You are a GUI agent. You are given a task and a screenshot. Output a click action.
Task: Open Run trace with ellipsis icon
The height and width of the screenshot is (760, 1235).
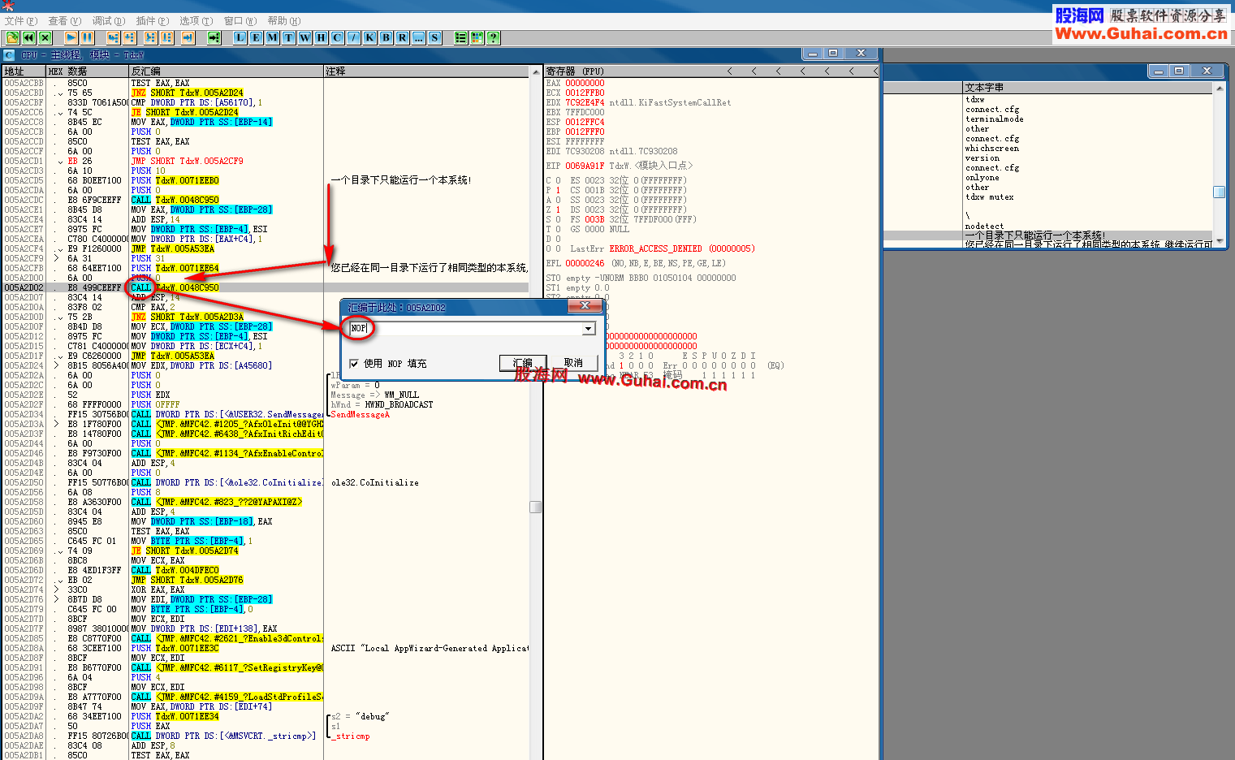(418, 37)
